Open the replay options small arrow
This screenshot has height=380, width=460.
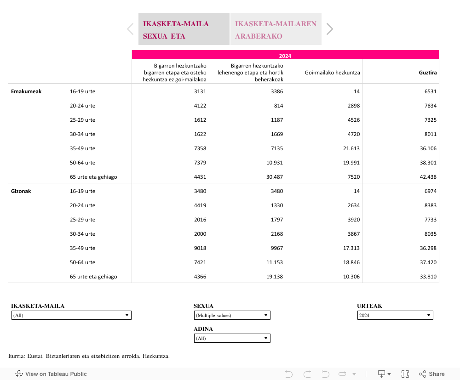pos(354,374)
